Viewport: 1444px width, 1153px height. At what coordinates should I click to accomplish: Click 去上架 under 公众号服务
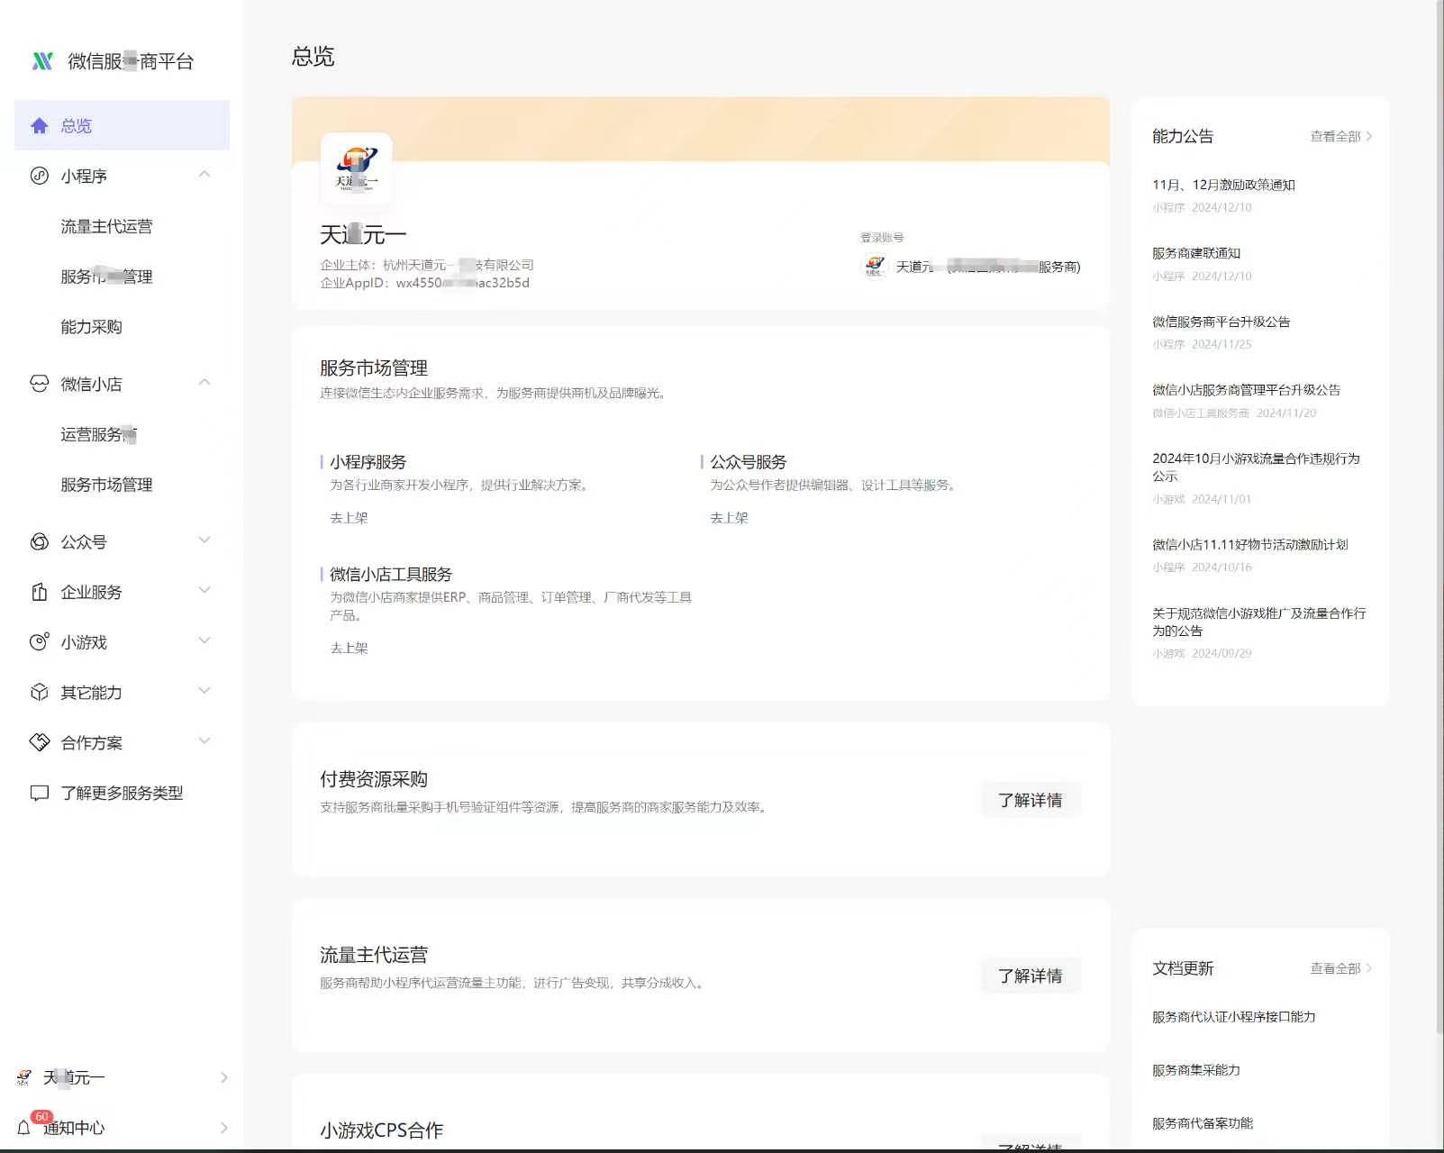[x=729, y=518]
